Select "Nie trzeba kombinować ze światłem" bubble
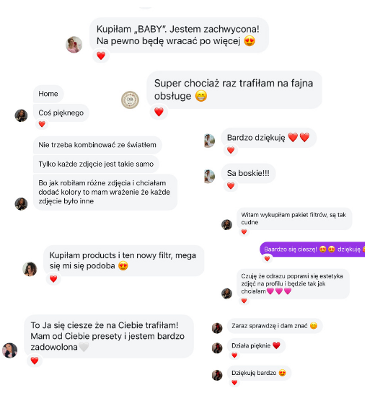The image size is (375, 406). point(97,145)
